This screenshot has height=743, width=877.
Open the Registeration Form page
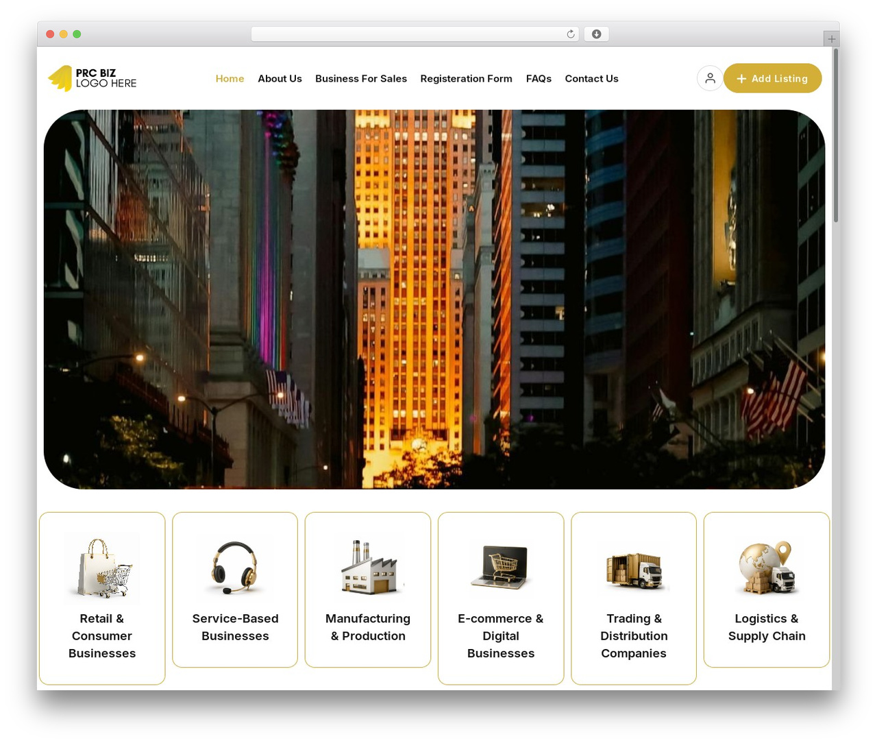(x=467, y=79)
